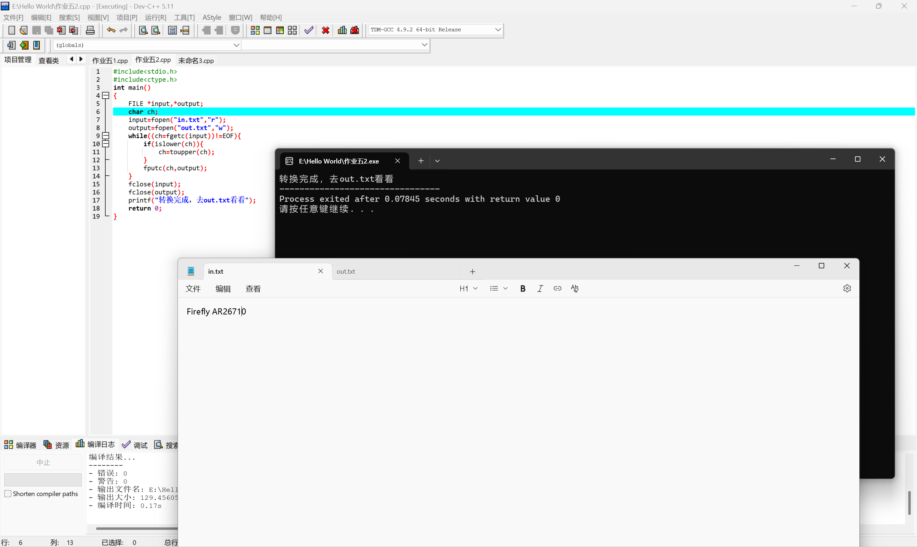Remove compiled files with red X icon
The image size is (917, 547).
(325, 30)
